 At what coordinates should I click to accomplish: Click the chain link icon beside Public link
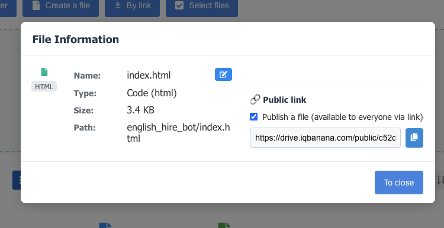point(255,100)
